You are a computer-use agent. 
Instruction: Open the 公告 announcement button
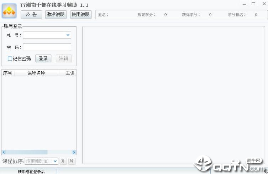pyautogui.click(x=31, y=15)
